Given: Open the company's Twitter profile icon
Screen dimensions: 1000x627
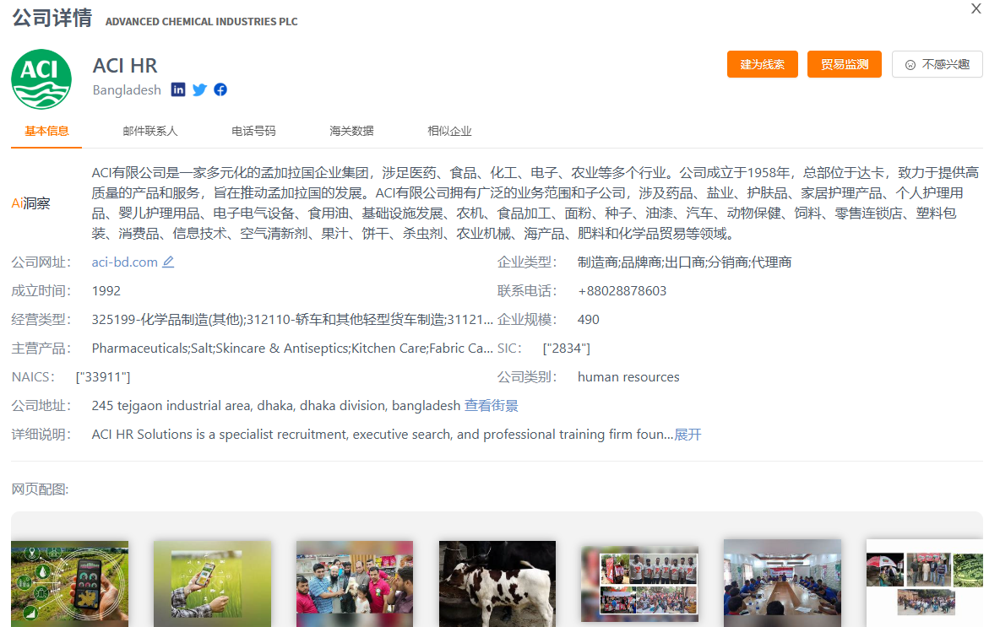Looking at the screenshot, I should [199, 89].
